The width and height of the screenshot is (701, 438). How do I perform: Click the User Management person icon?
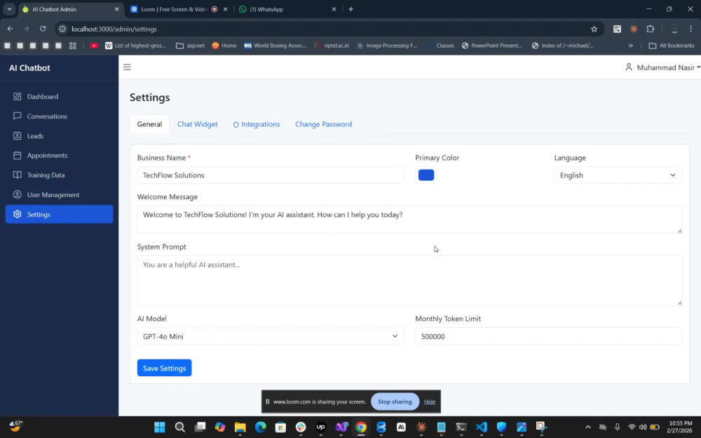(17, 195)
